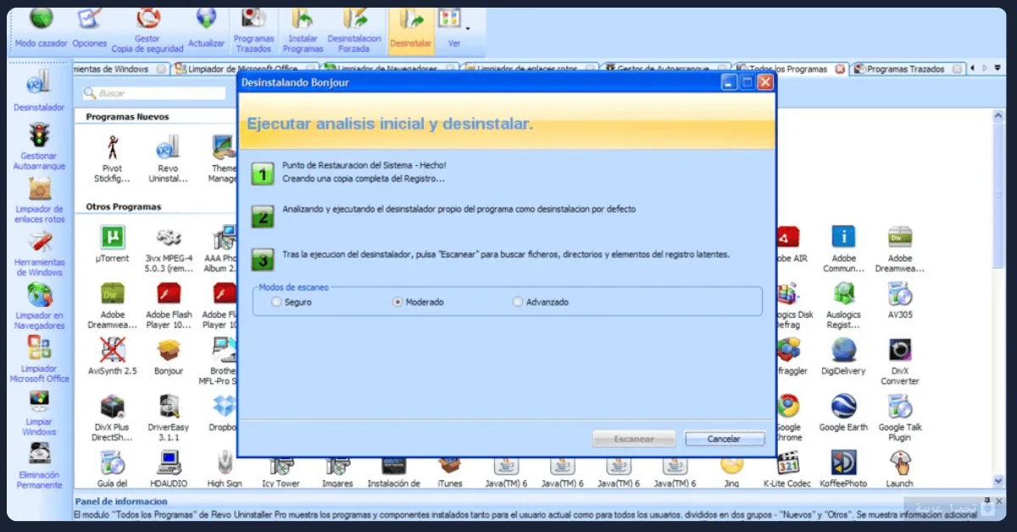Click the Escanear button in dialog

pos(634,439)
